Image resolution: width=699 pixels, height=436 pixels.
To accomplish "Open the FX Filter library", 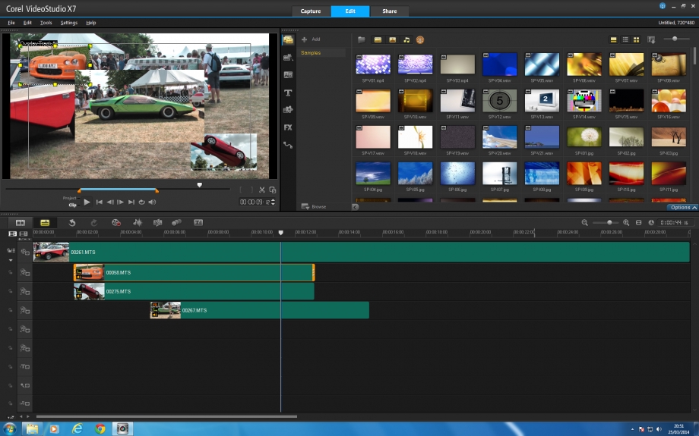I will coord(288,127).
